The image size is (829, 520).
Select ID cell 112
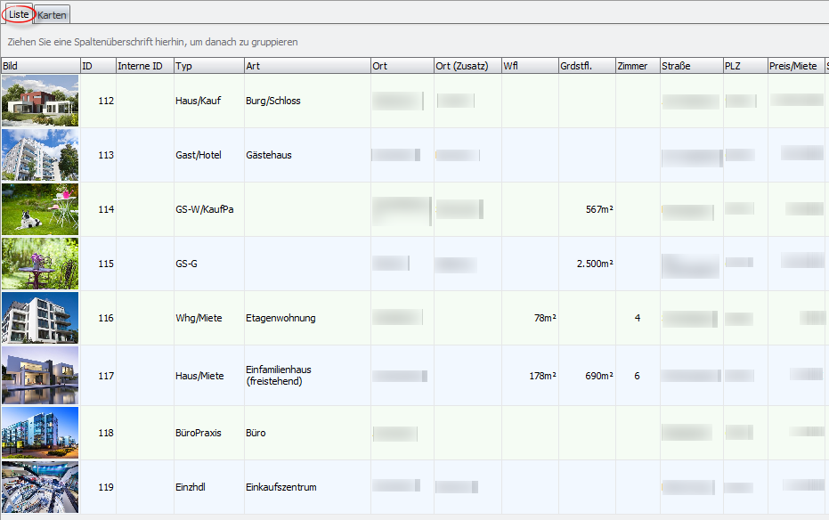pos(98,101)
